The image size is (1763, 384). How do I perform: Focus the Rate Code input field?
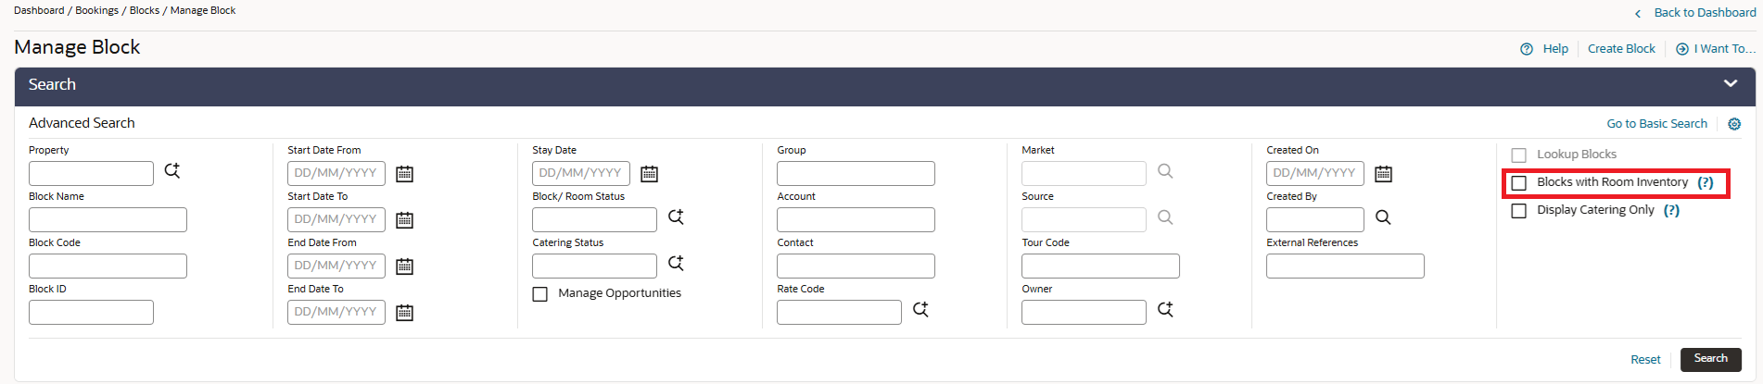[839, 313]
